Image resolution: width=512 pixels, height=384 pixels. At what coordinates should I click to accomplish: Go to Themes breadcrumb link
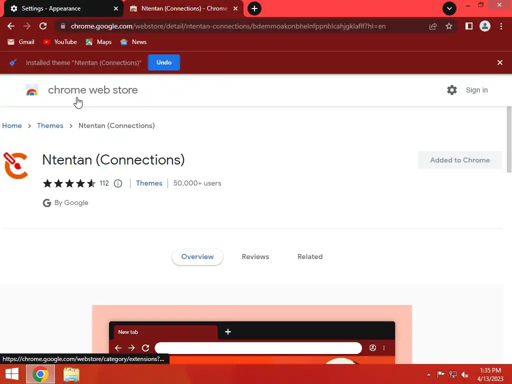50,125
